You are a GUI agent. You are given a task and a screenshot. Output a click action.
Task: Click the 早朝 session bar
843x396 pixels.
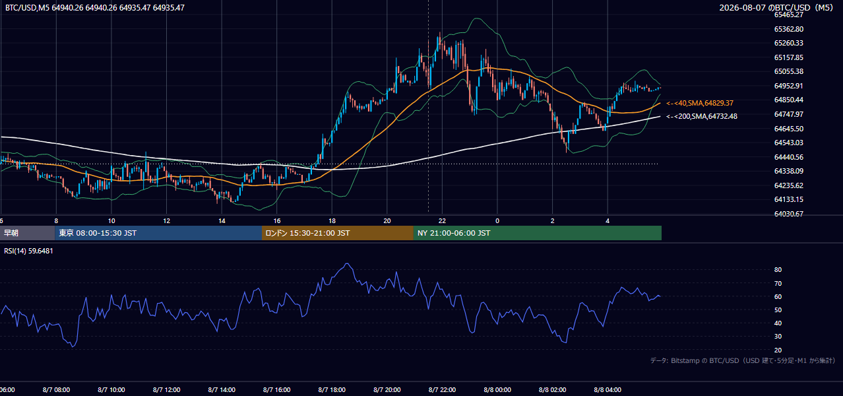tap(27, 233)
